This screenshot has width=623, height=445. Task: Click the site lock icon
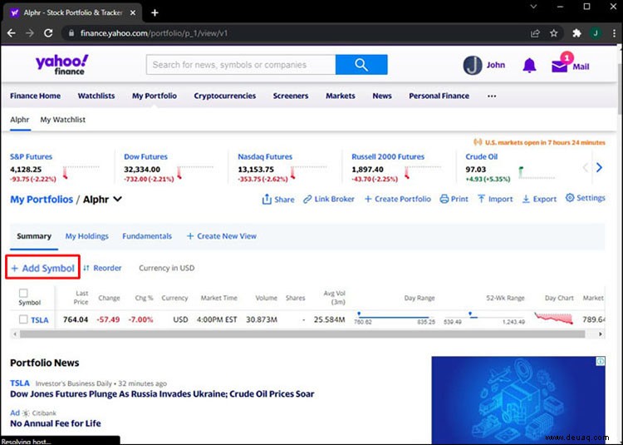click(71, 33)
